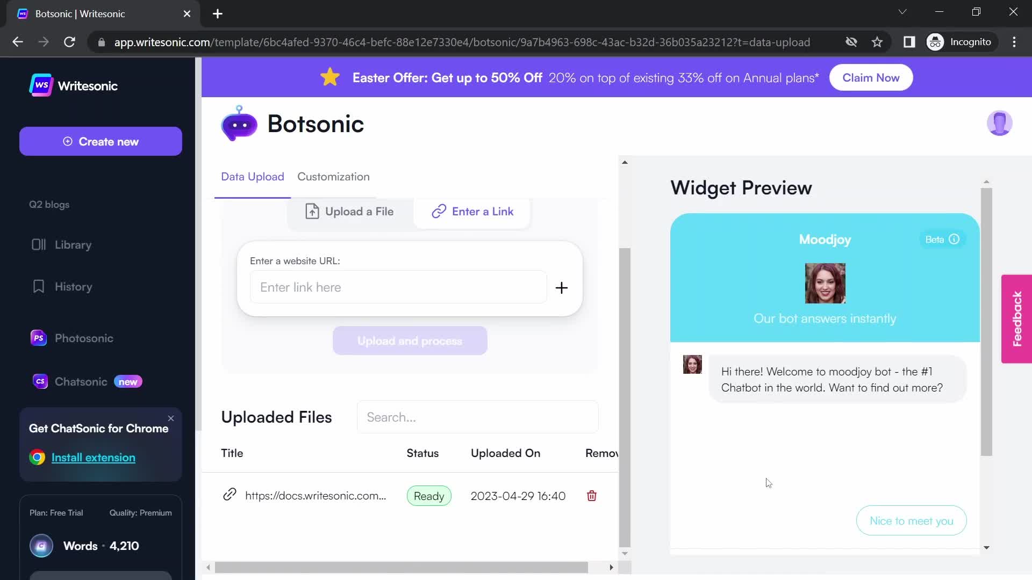Image resolution: width=1032 pixels, height=580 pixels.
Task: Open the History menu item
Action: 74,286
